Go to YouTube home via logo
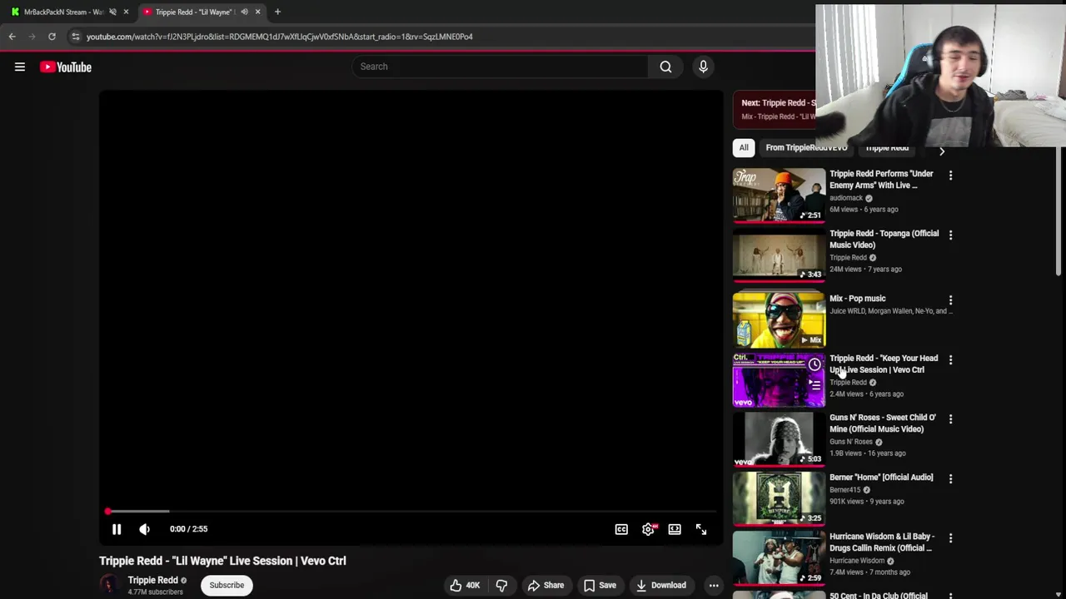The width and height of the screenshot is (1066, 599). coord(66,67)
